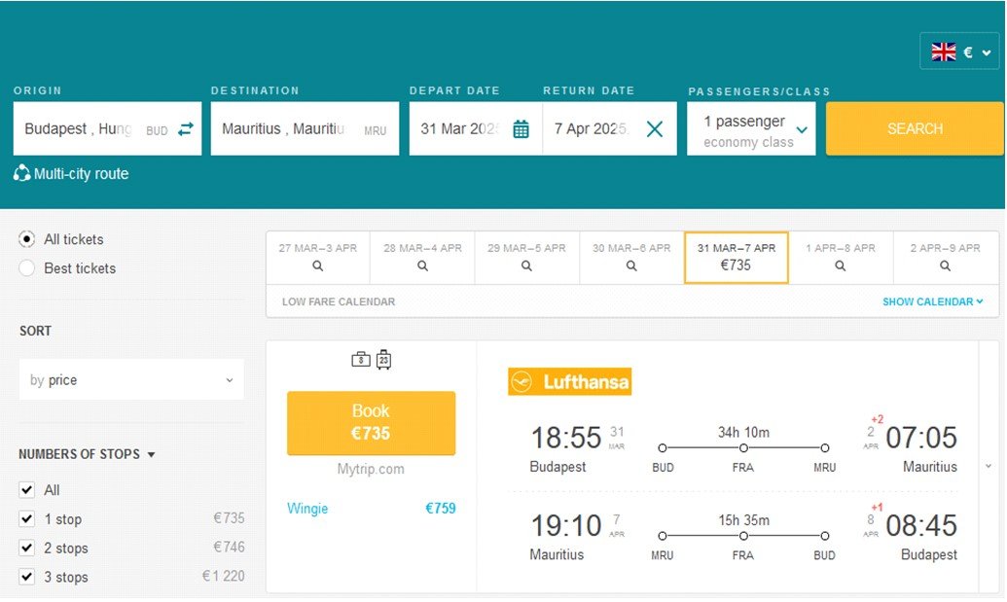Click the Mytrip.com provider name
Viewport: 1007px width, 602px height.
pyautogui.click(x=372, y=469)
